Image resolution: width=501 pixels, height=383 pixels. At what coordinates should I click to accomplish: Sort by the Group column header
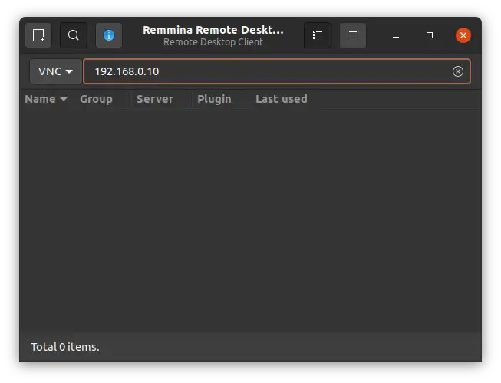tap(96, 99)
